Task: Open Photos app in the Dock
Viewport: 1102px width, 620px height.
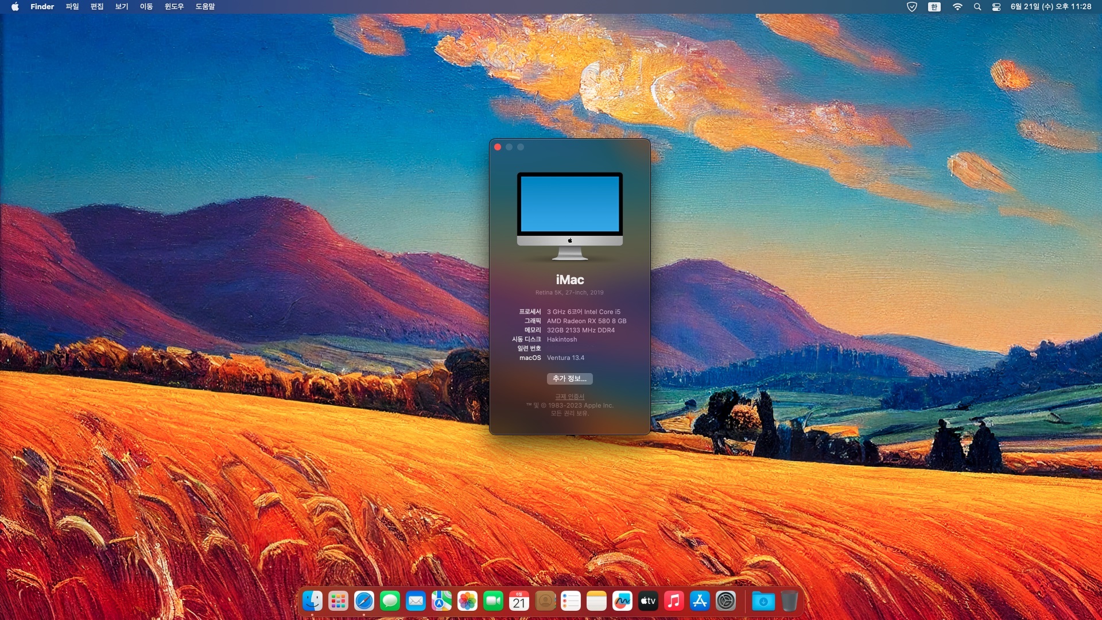Action: coord(467,601)
